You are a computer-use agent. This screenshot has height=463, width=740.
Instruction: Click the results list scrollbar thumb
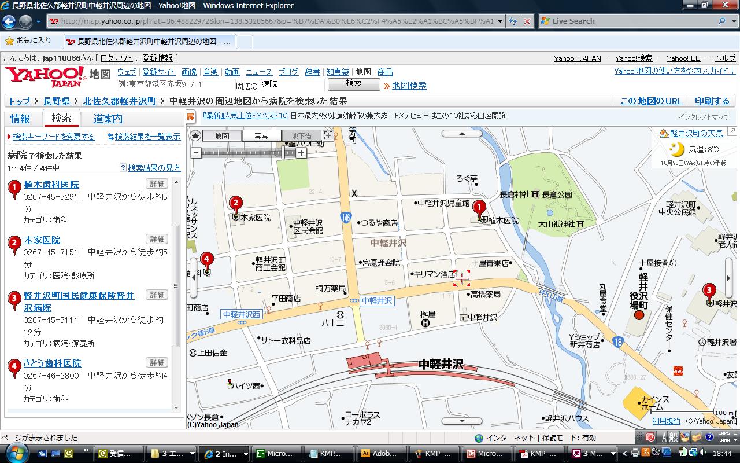[x=176, y=285]
